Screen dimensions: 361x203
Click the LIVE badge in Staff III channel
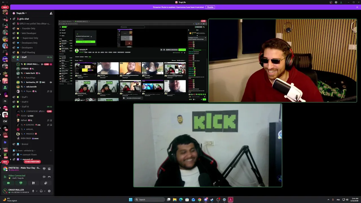pyautogui.click(x=49, y=111)
